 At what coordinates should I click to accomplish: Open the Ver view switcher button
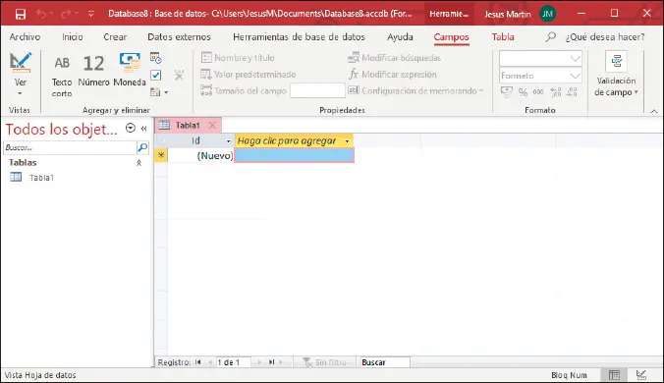click(20, 75)
